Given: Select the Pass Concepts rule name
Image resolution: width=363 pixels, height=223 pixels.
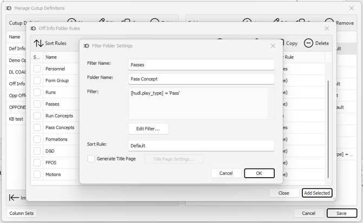Looking at the screenshot, I should click(60, 127).
